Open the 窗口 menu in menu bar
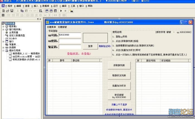Screen dimensions: 195x119 point(80,6)
